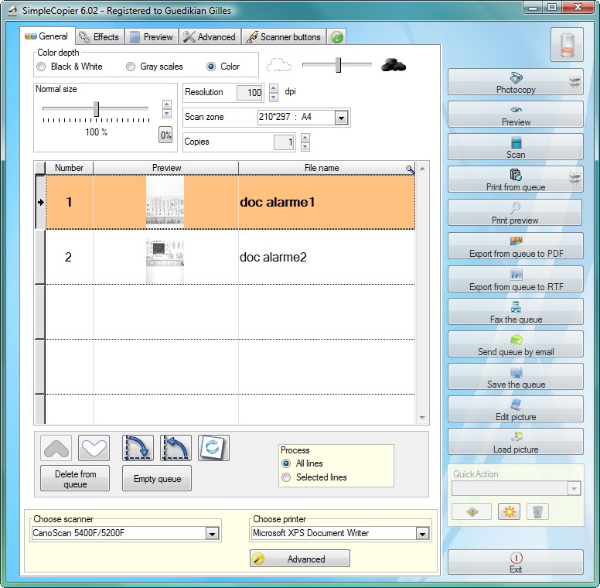Click the Exit button

click(x=516, y=562)
